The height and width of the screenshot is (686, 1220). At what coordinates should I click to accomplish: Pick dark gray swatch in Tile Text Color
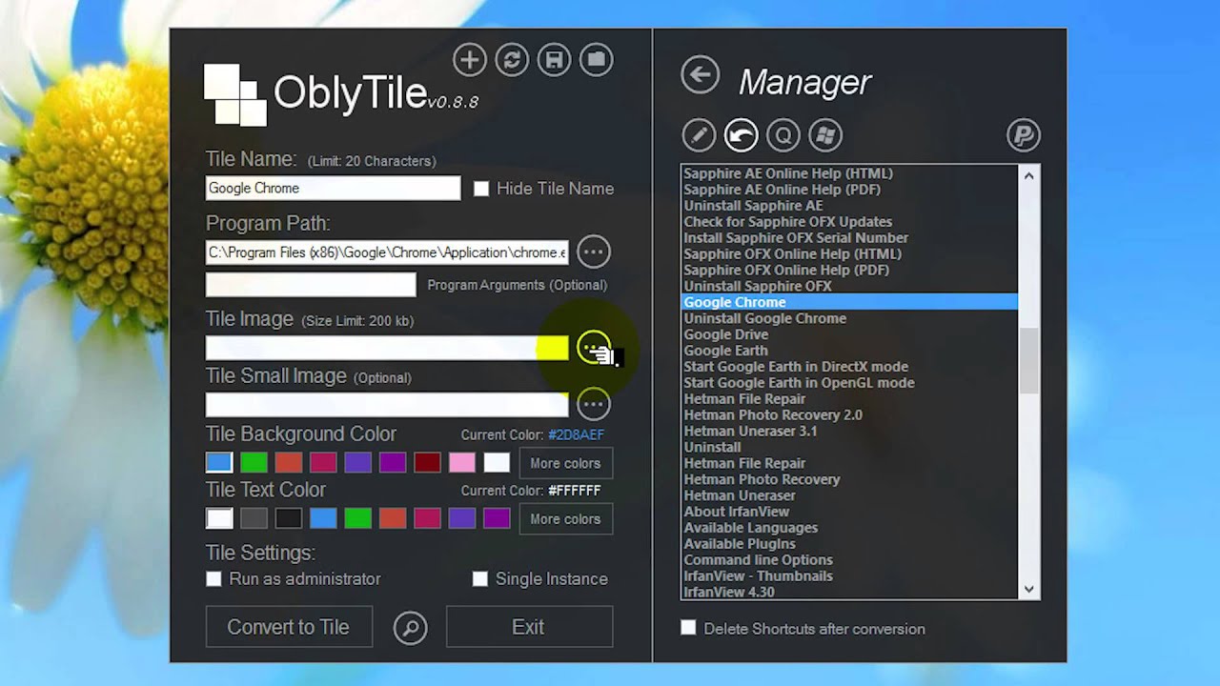(x=254, y=518)
